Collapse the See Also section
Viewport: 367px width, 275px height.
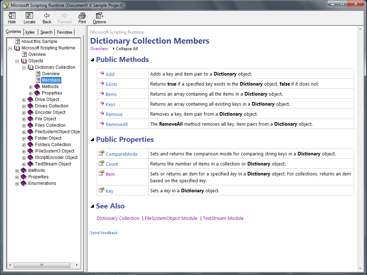tap(92, 206)
